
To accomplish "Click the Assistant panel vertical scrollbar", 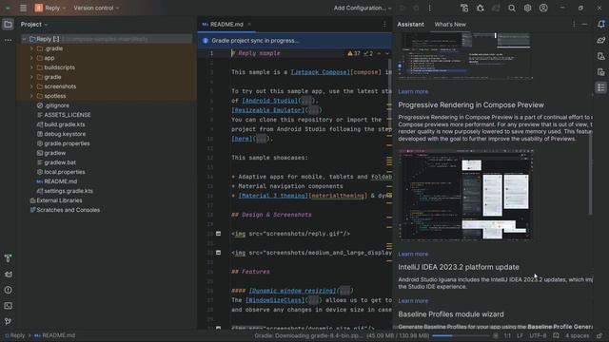I will 590,175.
